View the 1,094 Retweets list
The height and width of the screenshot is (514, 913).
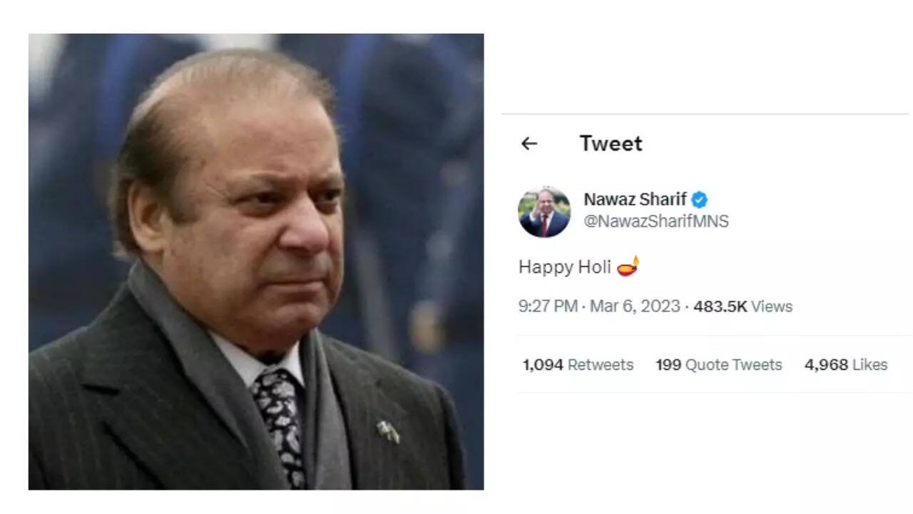[x=578, y=365]
